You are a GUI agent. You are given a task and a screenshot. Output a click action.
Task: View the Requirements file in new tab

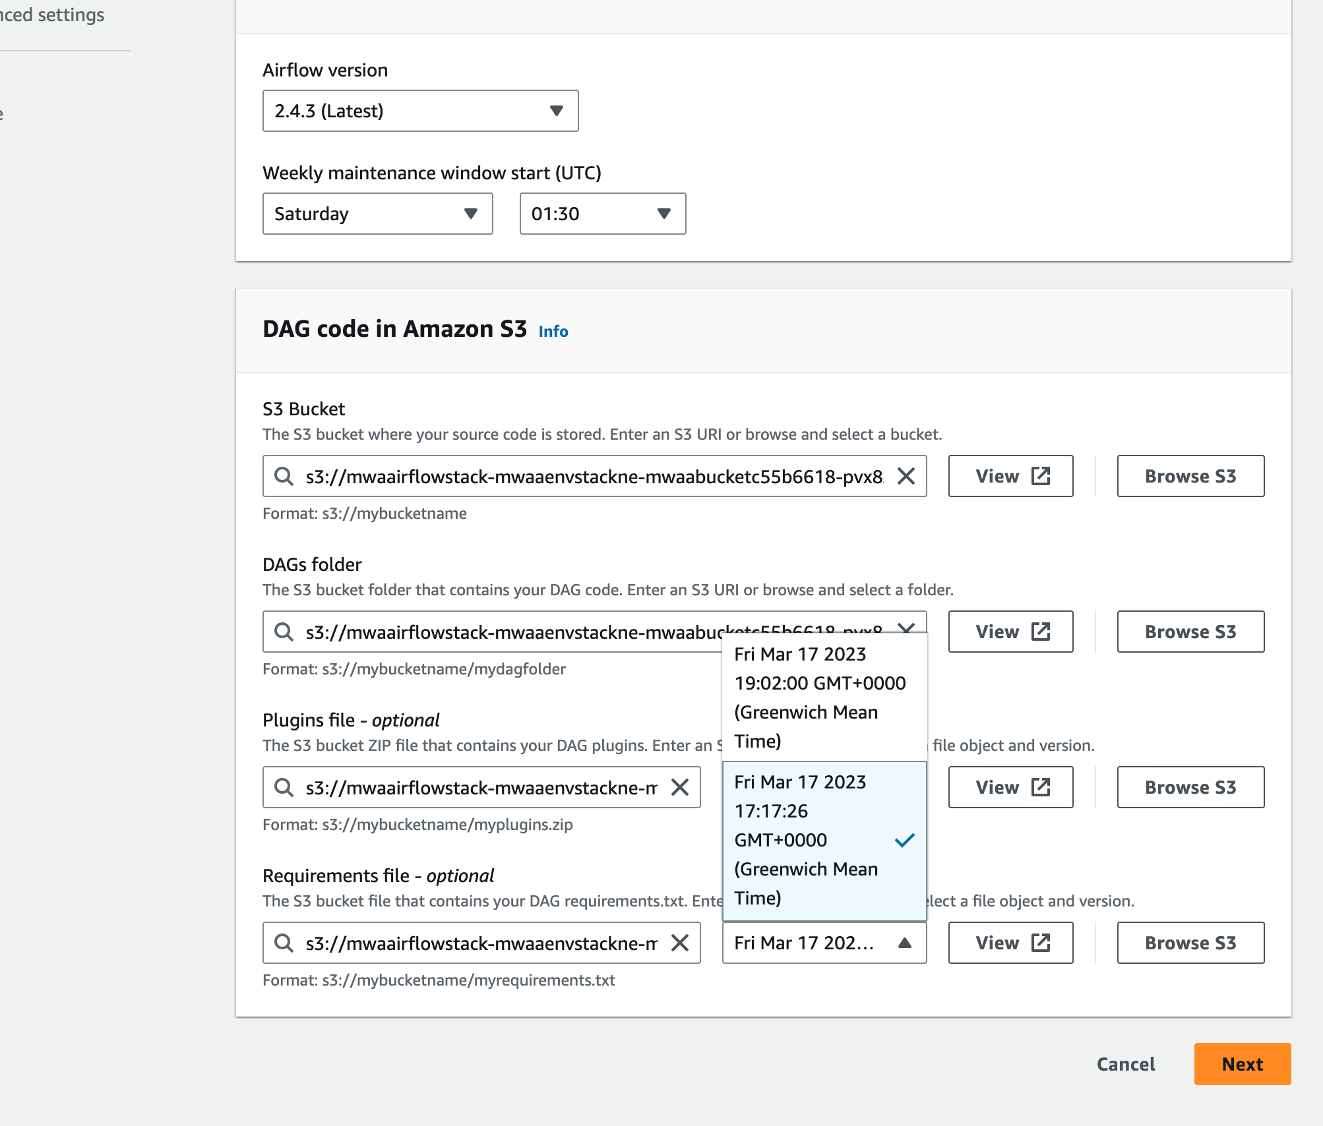[x=1011, y=943]
